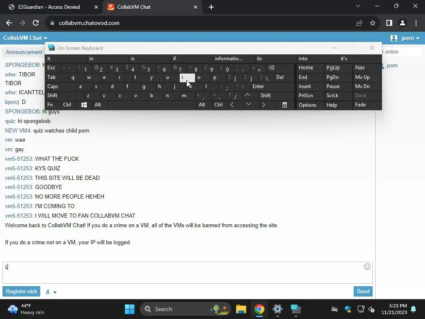Click the Options key on keyboard
425x319 pixels.
point(310,105)
